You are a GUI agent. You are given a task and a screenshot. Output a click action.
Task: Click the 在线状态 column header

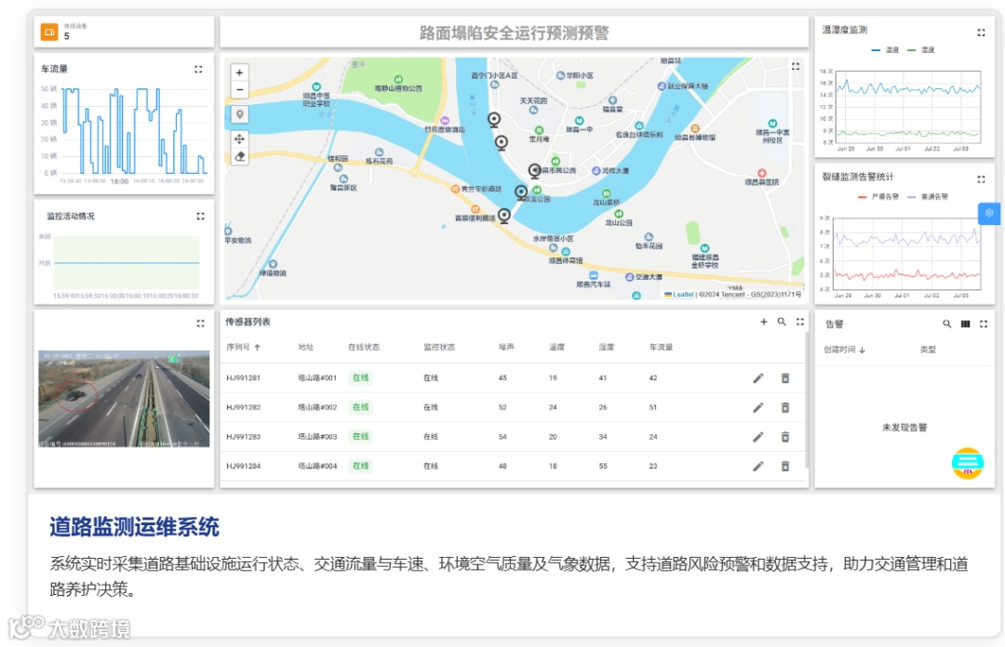(x=364, y=347)
